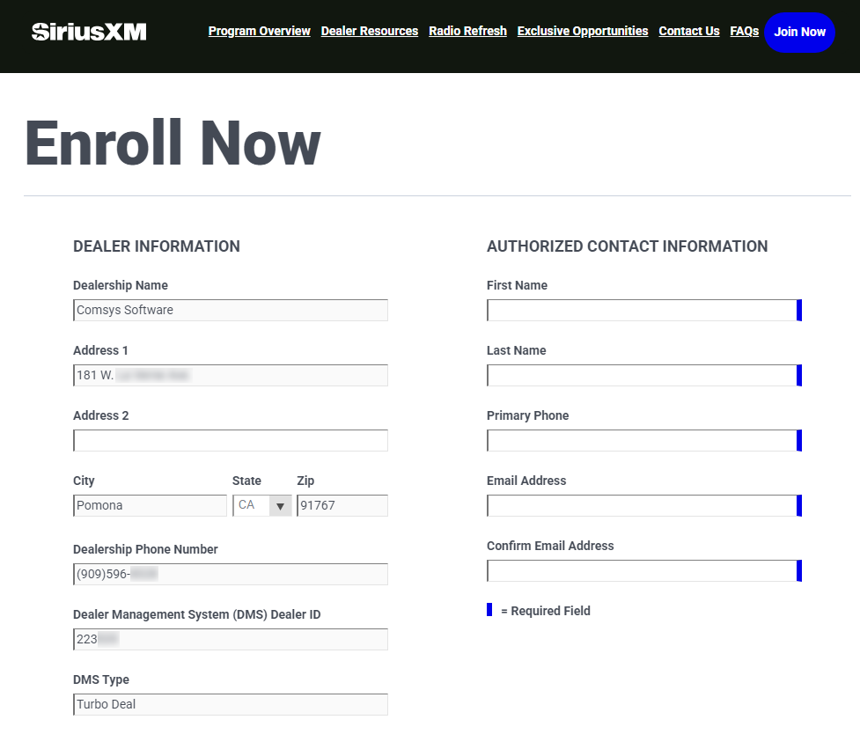
Task: Click the Enroll Now heading
Action: click(x=173, y=143)
